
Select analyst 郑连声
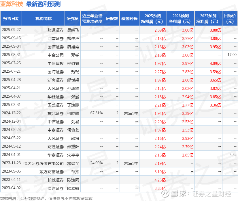pyautogui.click(x=73, y=38)
